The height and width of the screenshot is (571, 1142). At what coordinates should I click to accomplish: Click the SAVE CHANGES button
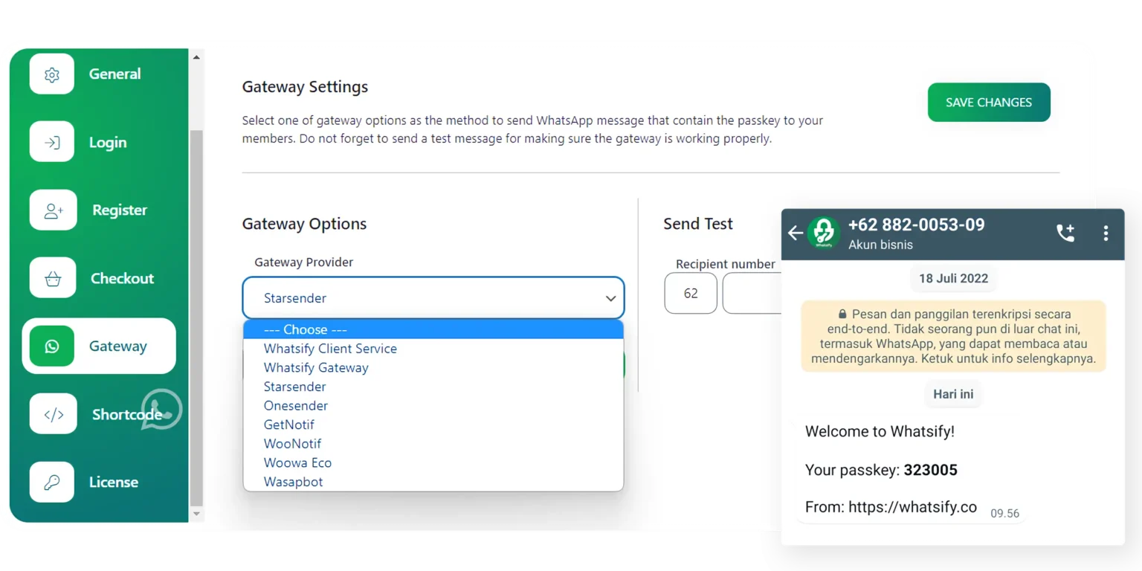(989, 103)
